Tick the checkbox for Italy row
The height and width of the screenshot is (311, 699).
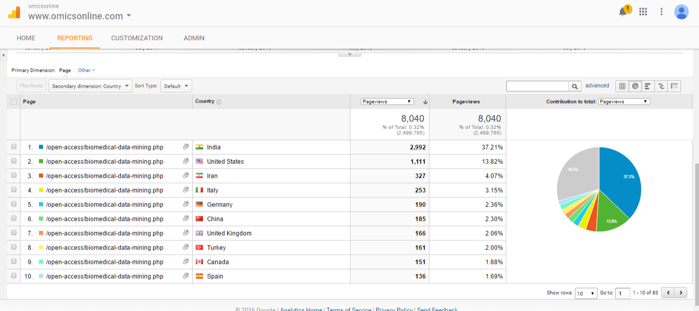coord(14,190)
